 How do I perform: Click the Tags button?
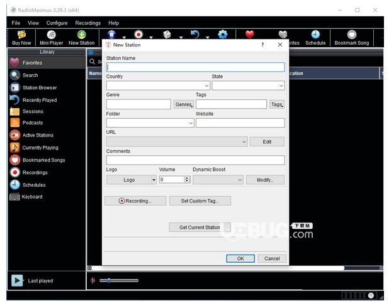click(277, 104)
